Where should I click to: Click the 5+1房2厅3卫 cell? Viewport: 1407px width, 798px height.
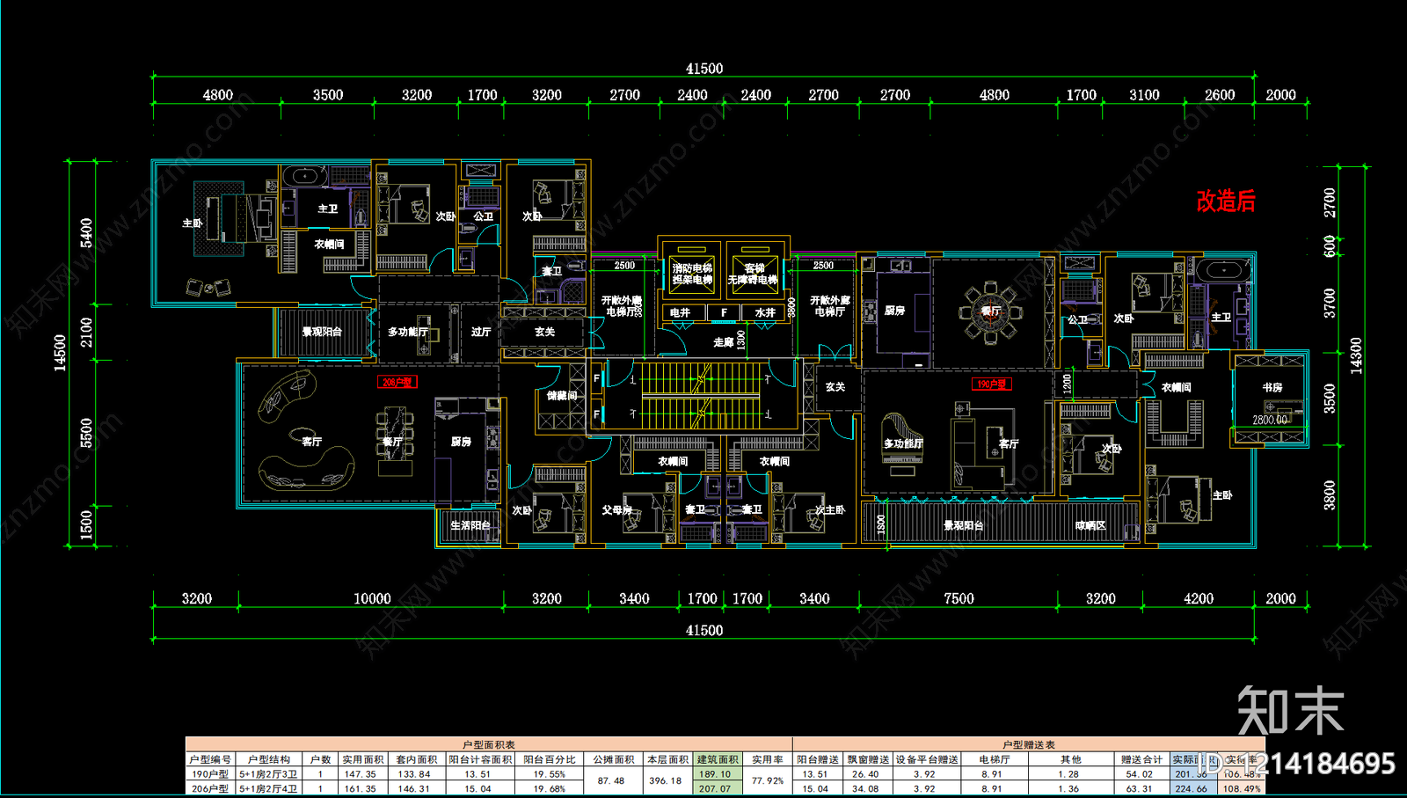pyautogui.click(x=268, y=774)
